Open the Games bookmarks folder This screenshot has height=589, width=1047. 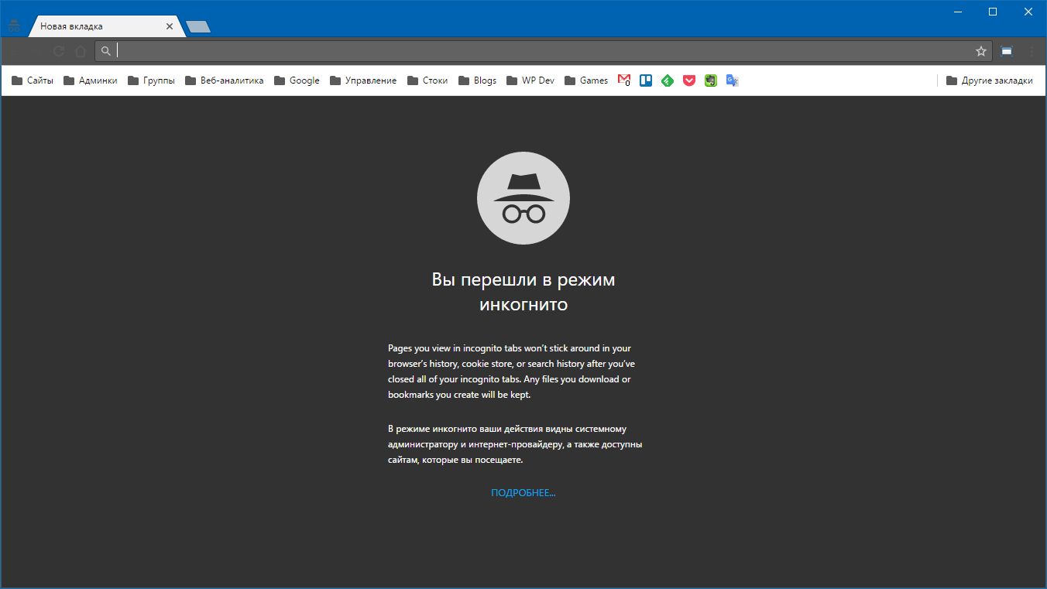586,80
